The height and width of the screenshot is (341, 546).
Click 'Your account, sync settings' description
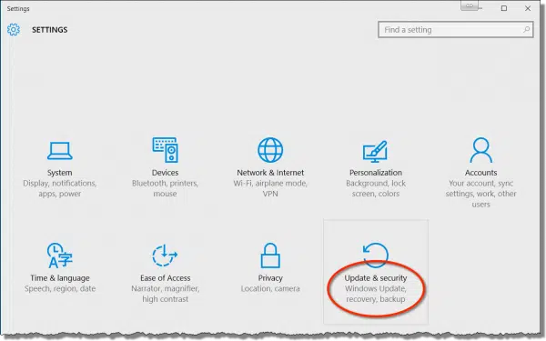click(x=480, y=194)
